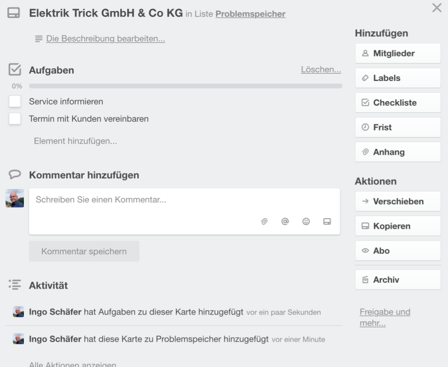
Task: Tick Termin mit Kunden vereinbaren checkbox
Action: [15, 119]
